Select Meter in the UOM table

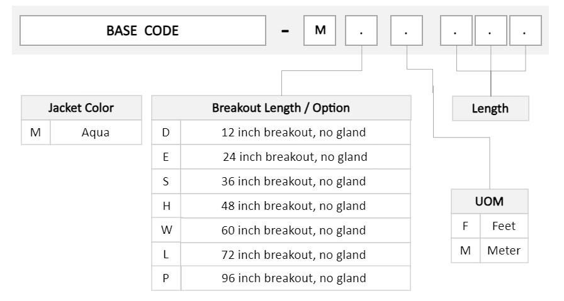[504, 250]
